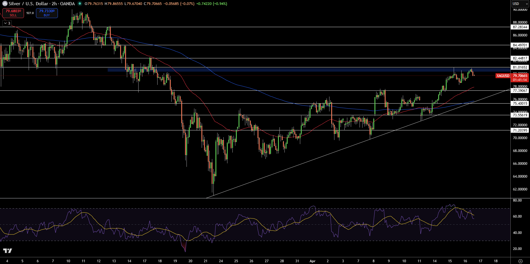530x264 pixels.
Task: Click the open value O79.76315
Action: tap(94, 4)
